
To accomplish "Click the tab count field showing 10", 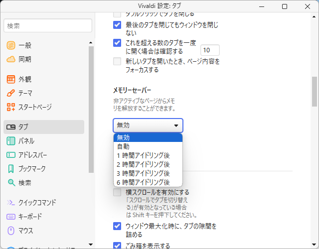I will point(210,50).
